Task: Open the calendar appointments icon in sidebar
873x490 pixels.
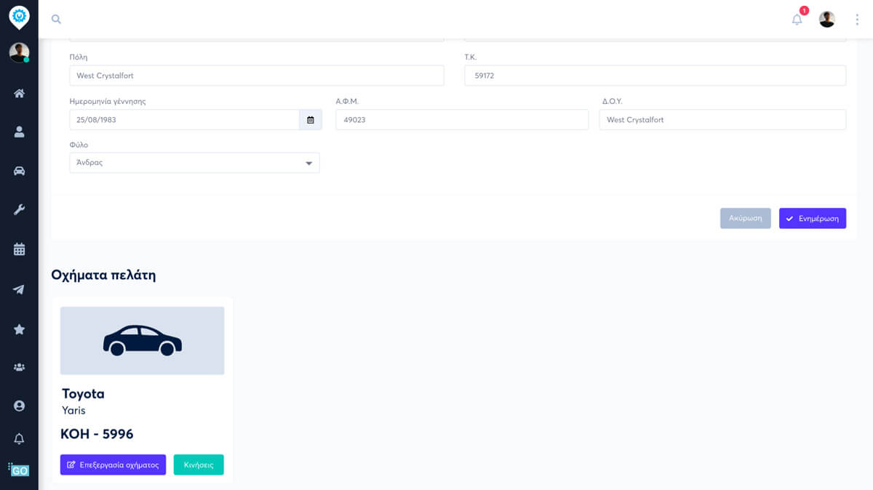Action: 19,249
